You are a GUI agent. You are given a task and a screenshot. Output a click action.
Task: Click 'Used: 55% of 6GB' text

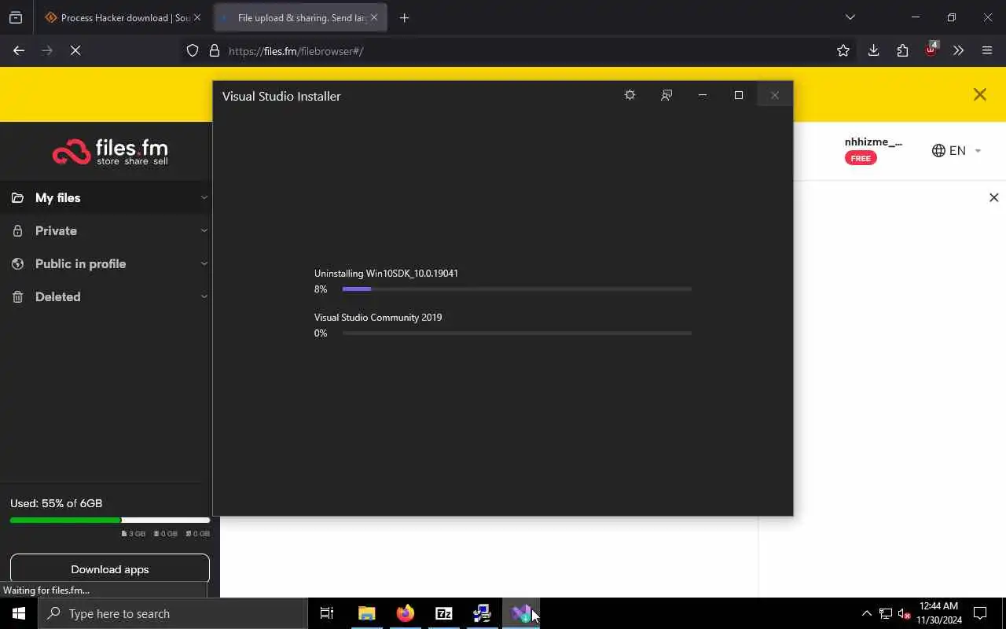click(57, 503)
